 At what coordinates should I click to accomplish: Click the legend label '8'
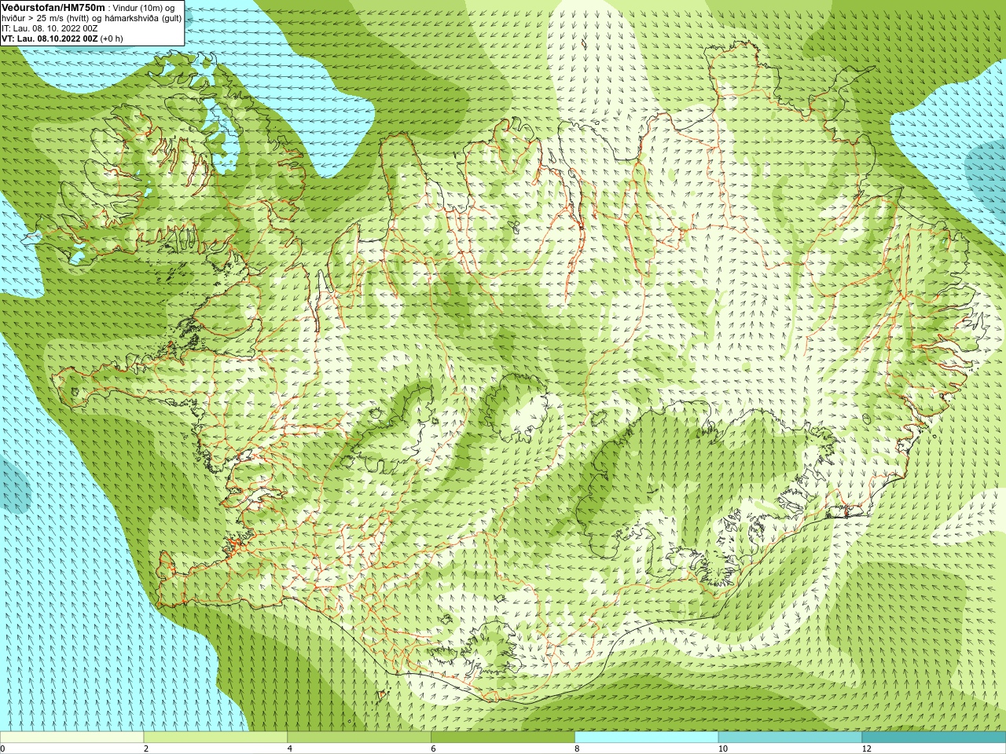pos(577,749)
